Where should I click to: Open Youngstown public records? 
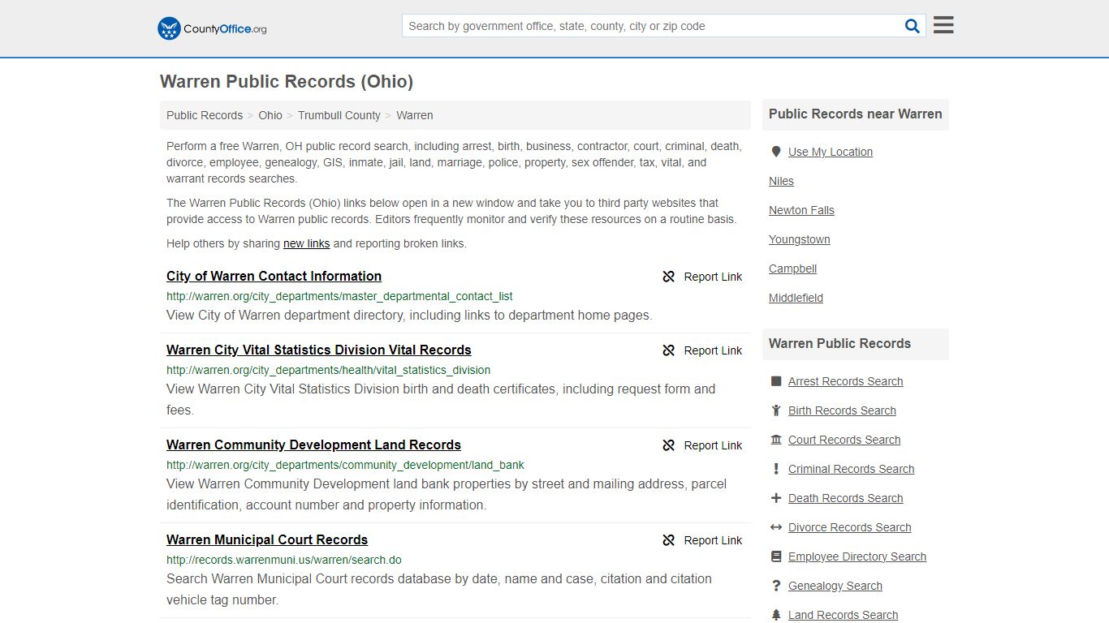pos(799,239)
